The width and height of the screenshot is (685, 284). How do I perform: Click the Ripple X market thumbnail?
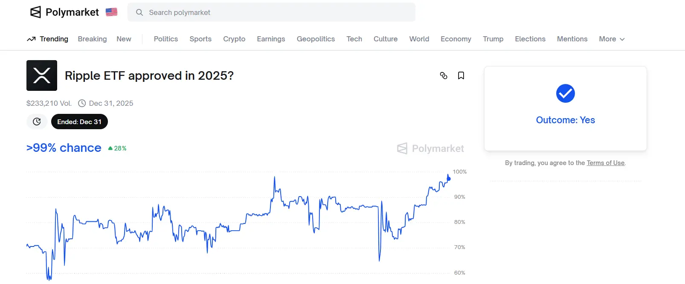[42, 75]
